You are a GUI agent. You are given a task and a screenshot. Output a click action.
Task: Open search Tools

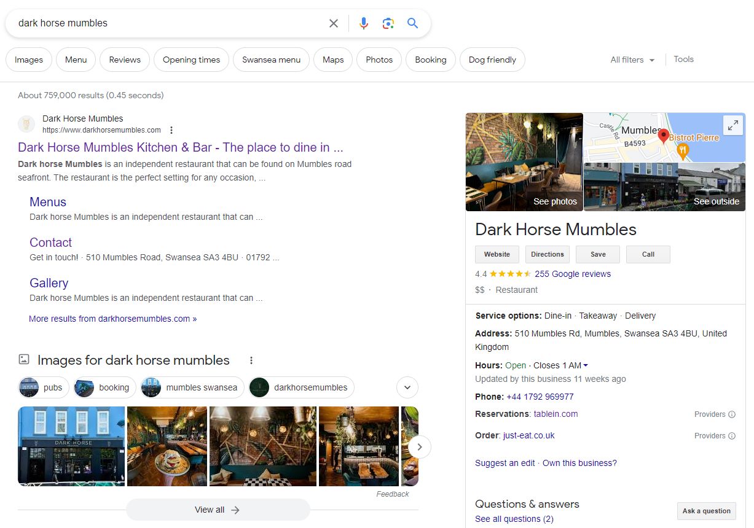(683, 59)
